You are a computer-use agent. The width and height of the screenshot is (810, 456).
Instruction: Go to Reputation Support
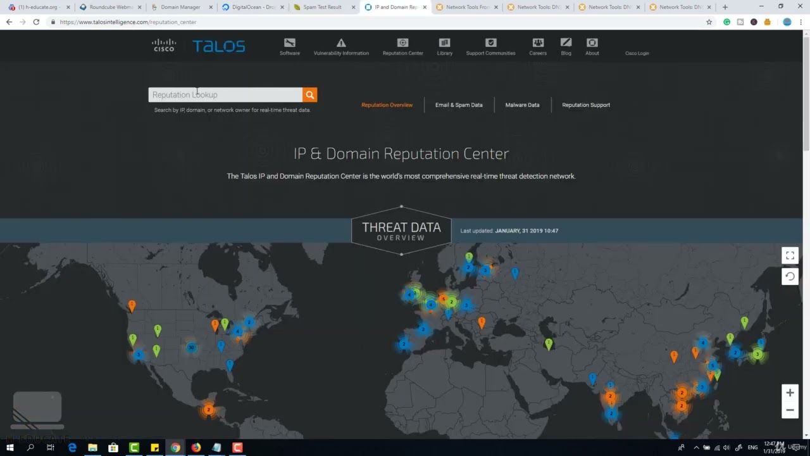click(x=586, y=105)
